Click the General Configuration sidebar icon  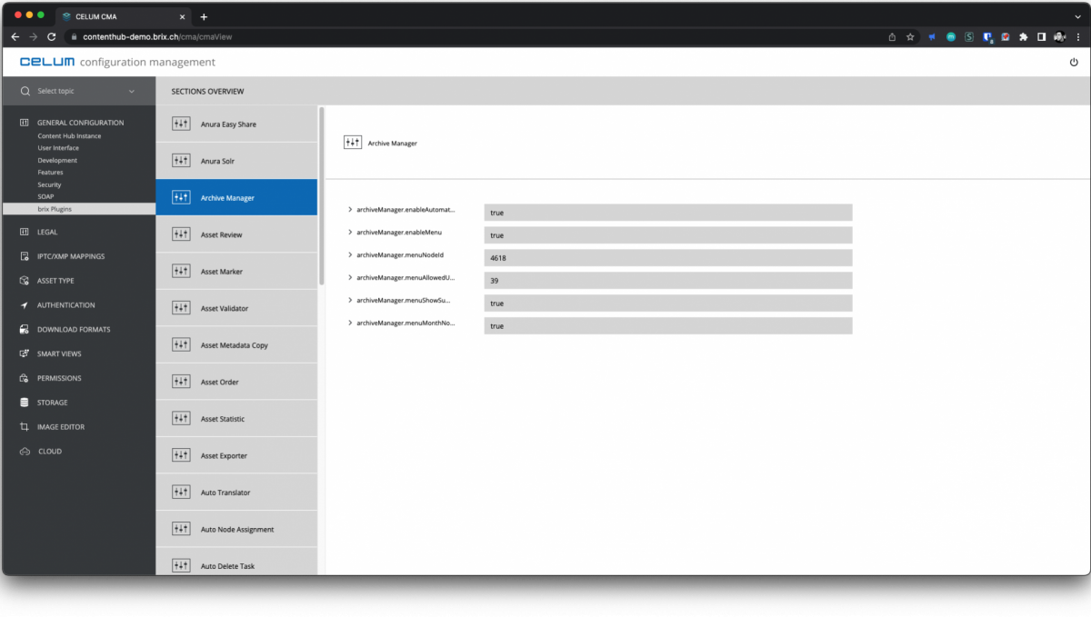point(25,123)
